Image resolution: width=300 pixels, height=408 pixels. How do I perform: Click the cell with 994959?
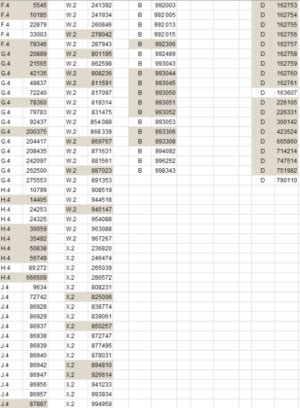(100, 404)
